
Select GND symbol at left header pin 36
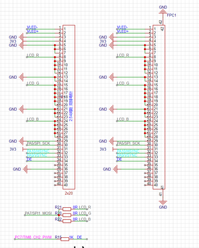25,169
